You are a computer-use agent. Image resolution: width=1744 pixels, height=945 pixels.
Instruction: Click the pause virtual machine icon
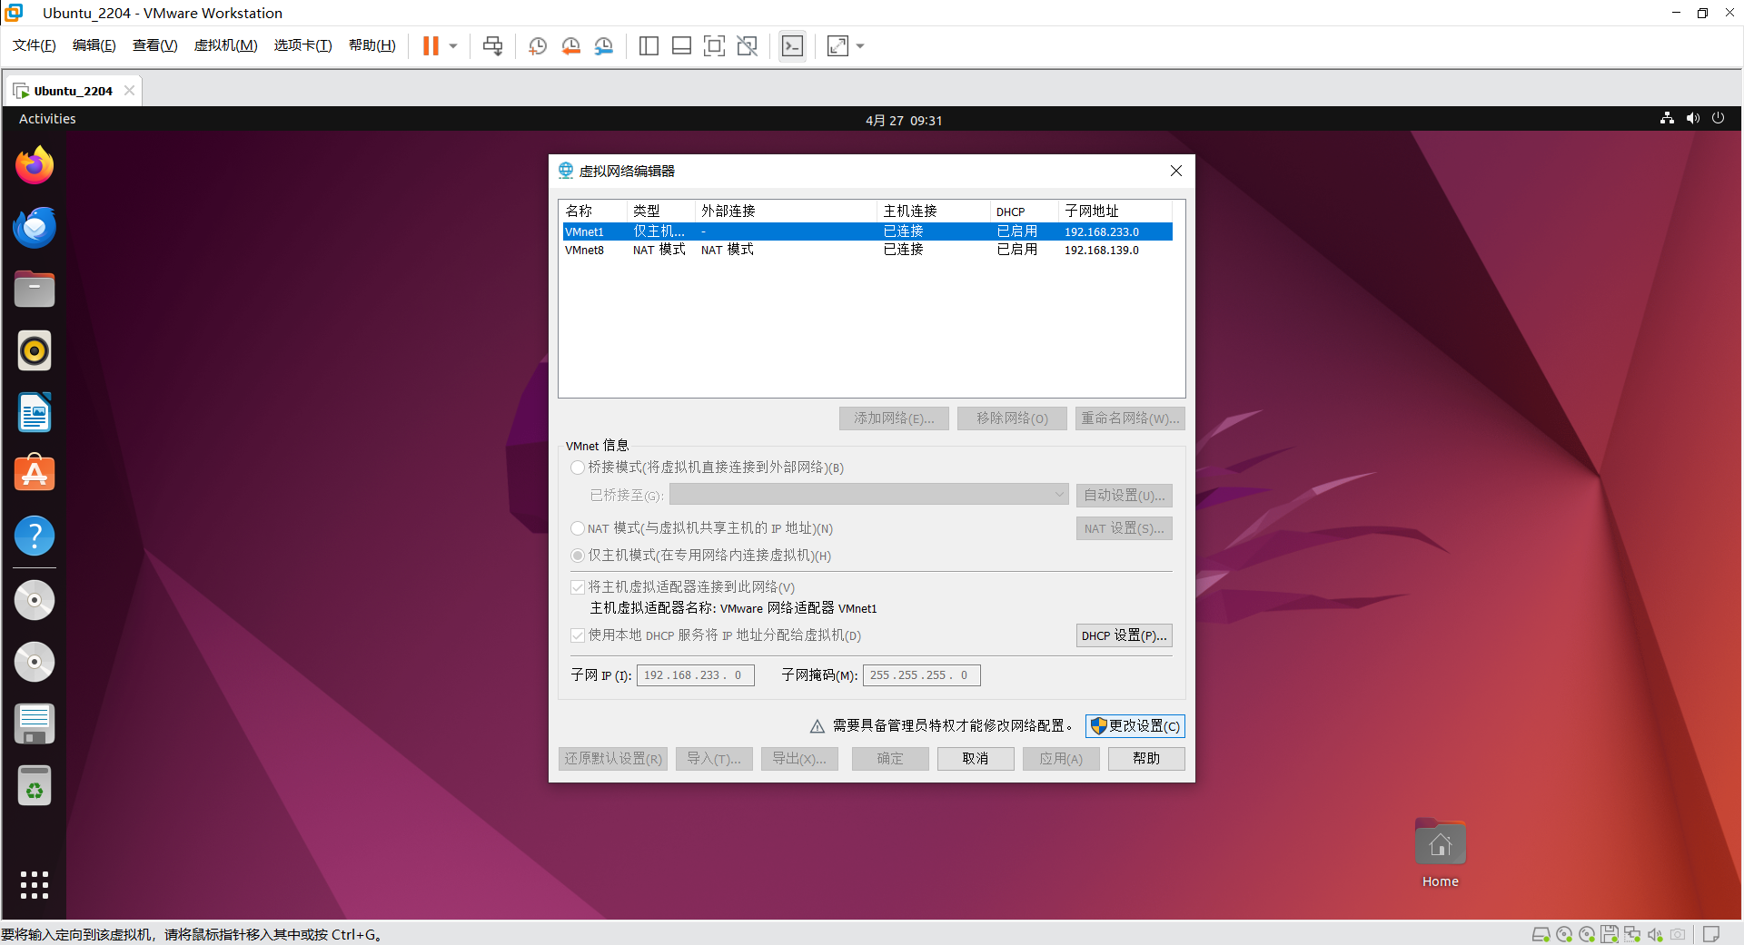point(431,46)
